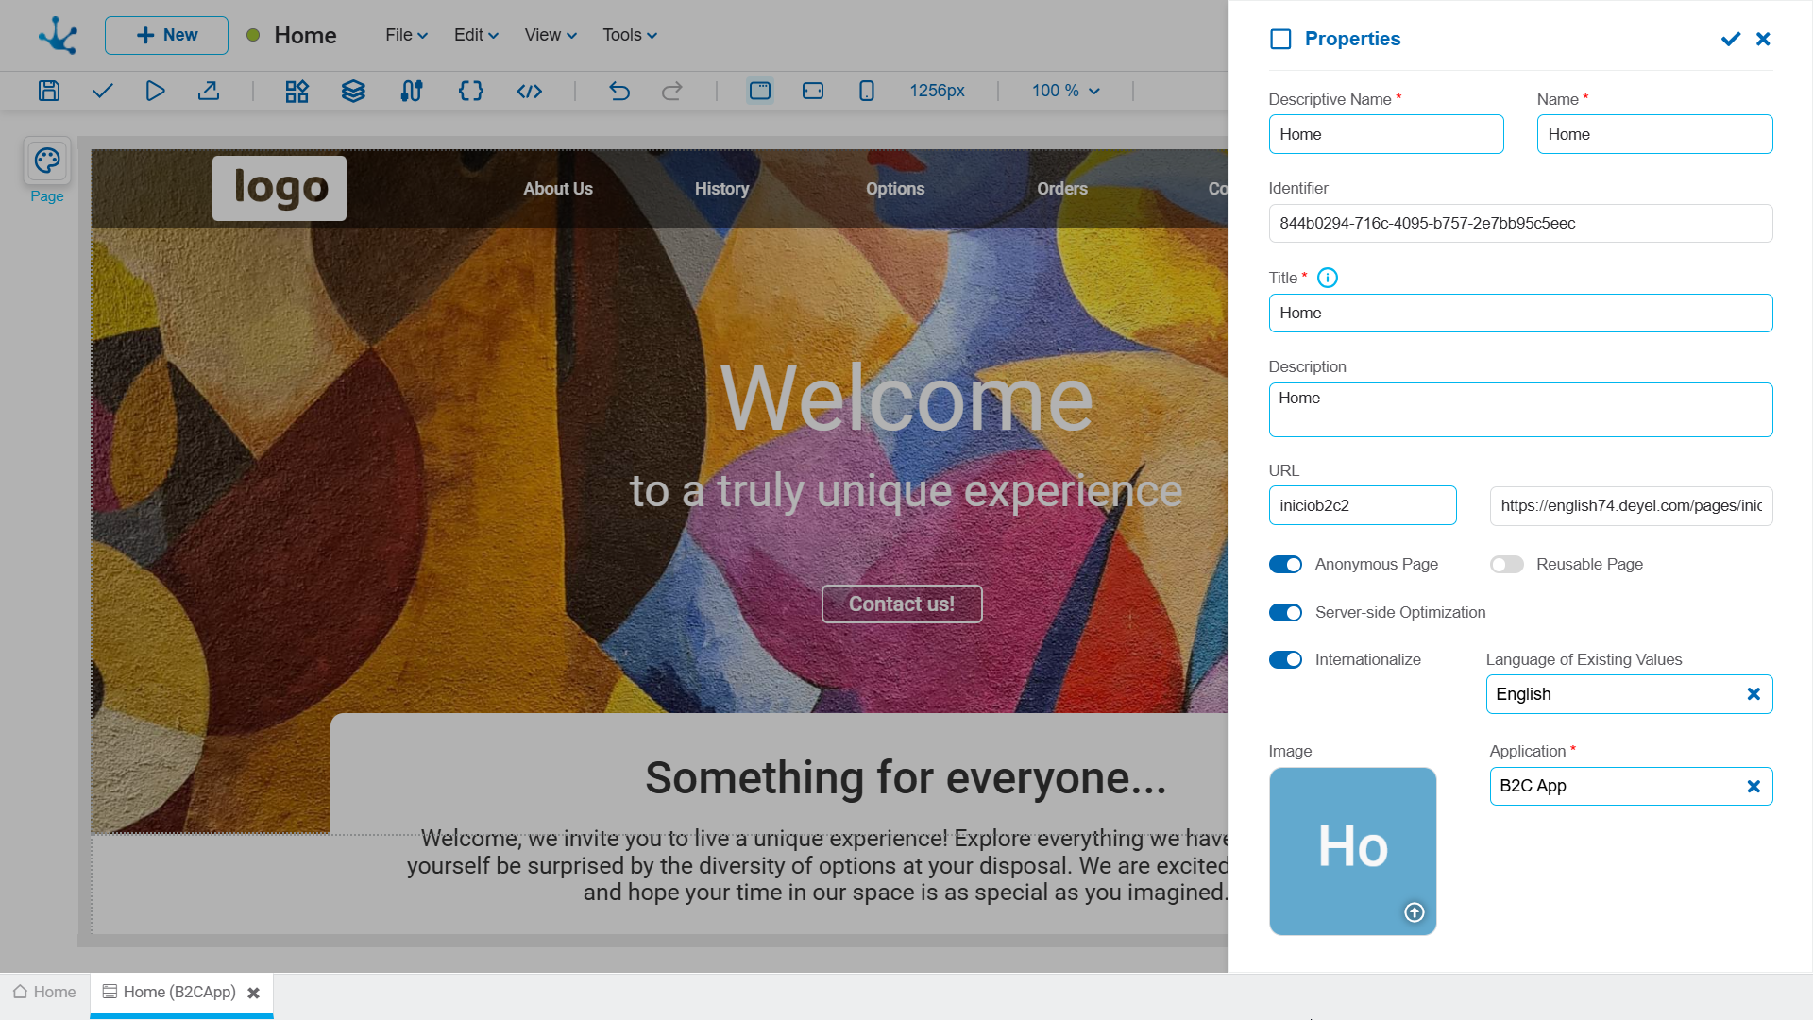Screen dimensions: 1813x1020
Task: Click the curly braces code icon
Action: pos(470,91)
